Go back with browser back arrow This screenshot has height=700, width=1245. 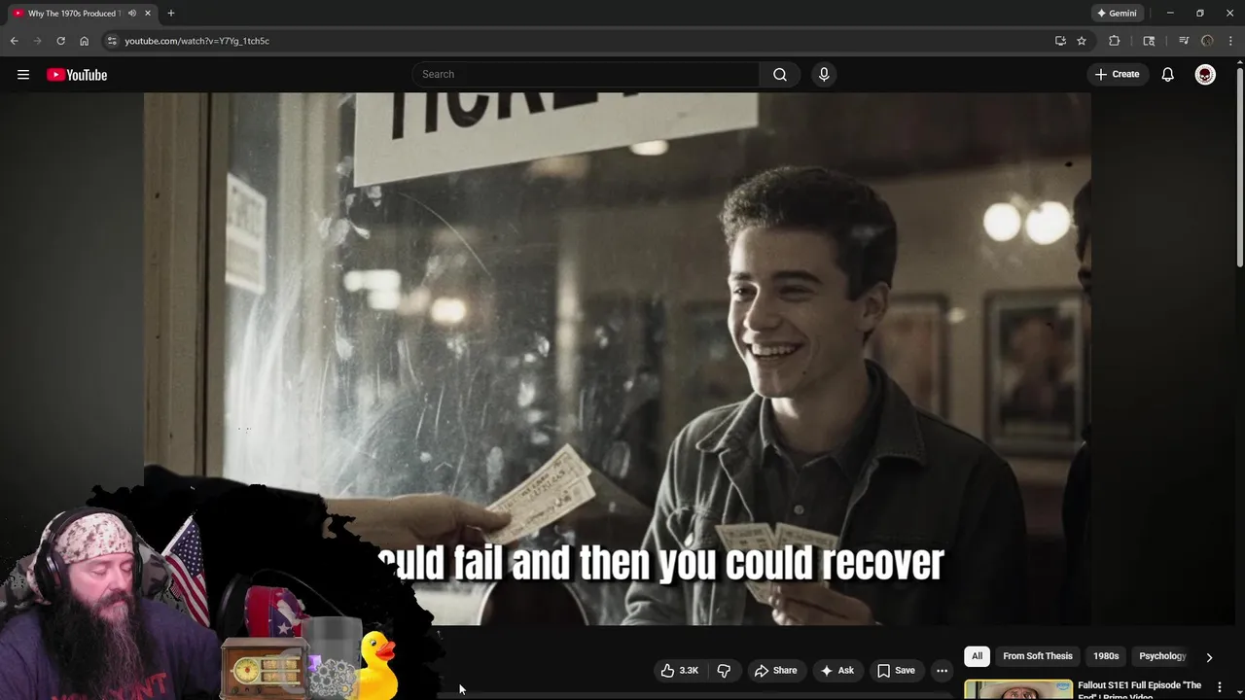tap(14, 41)
